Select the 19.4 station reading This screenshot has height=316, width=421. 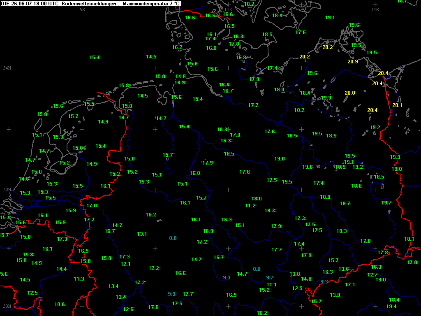click(x=391, y=307)
